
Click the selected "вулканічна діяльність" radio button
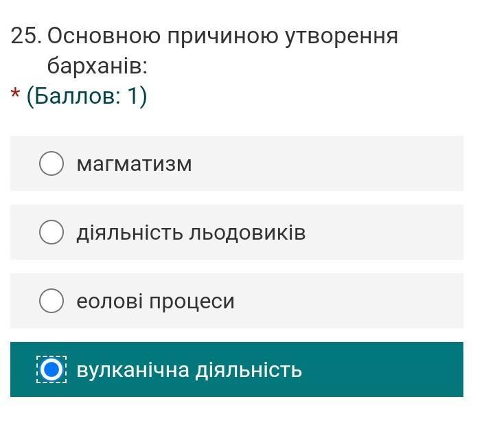51,369
